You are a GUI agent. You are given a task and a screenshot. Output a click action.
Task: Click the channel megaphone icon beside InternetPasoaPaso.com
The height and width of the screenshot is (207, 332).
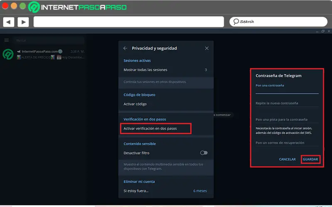[19, 51]
